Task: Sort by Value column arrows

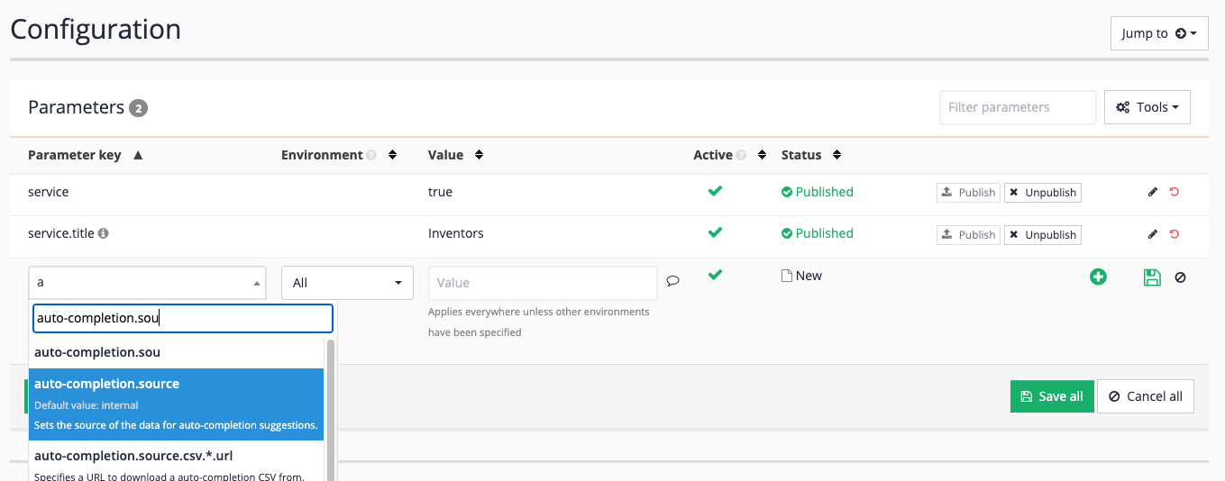Action: [479, 155]
